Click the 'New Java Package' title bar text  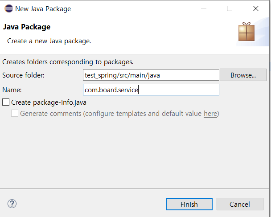pyautogui.click(x=43, y=9)
